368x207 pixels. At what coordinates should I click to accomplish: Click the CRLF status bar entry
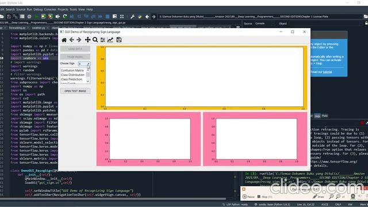tap(338, 205)
